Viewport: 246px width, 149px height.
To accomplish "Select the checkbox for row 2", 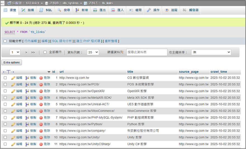I will pyautogui.click(x=5, y=85).
